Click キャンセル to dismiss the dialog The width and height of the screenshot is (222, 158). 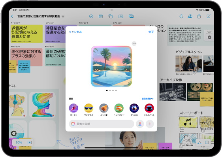(x=75, y=32)
